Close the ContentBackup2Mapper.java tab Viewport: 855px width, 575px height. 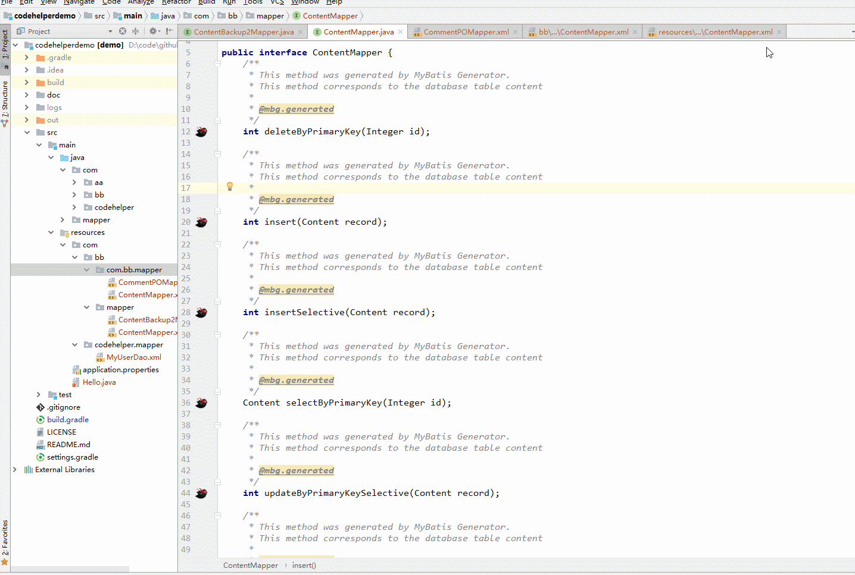[x=300, y=32]
